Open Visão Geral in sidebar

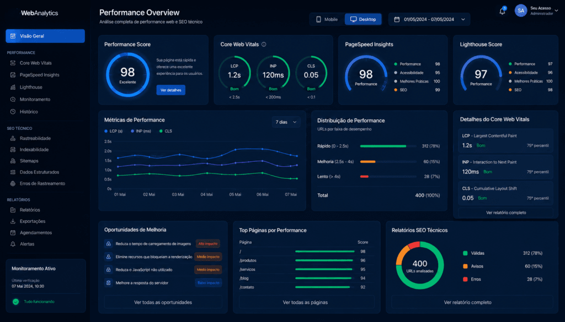coord(45,36)
